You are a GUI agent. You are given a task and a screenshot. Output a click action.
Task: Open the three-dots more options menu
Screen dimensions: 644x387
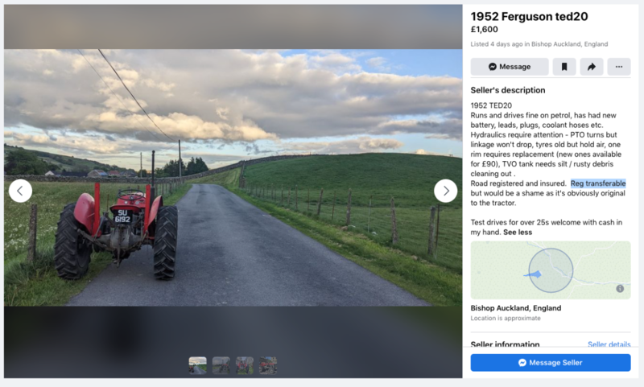(x=619, y=67)
